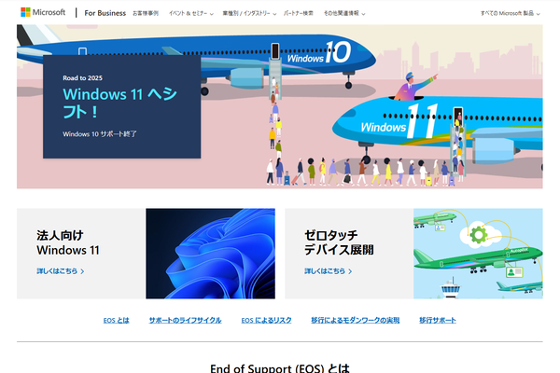The height and width of the screenshot is (373, 560).
Task: Open the パートナー検索 menu item
Action: (x=299, y=13)
